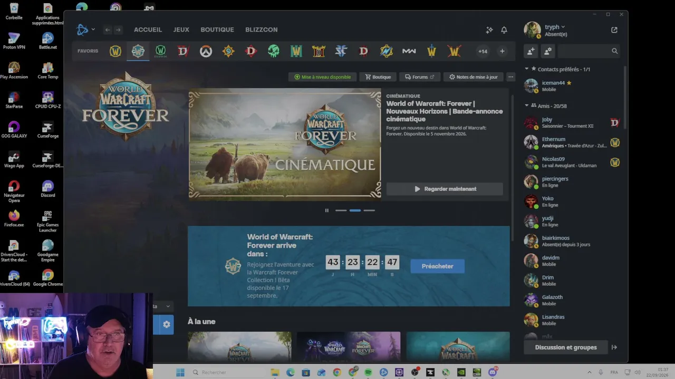Launch the Hearthstone favorite icon
This screenshot has width=675, height=379.
click(228, 51)
